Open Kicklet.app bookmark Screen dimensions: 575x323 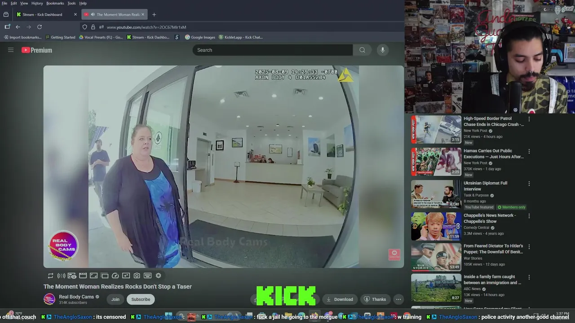pos(241,37)
